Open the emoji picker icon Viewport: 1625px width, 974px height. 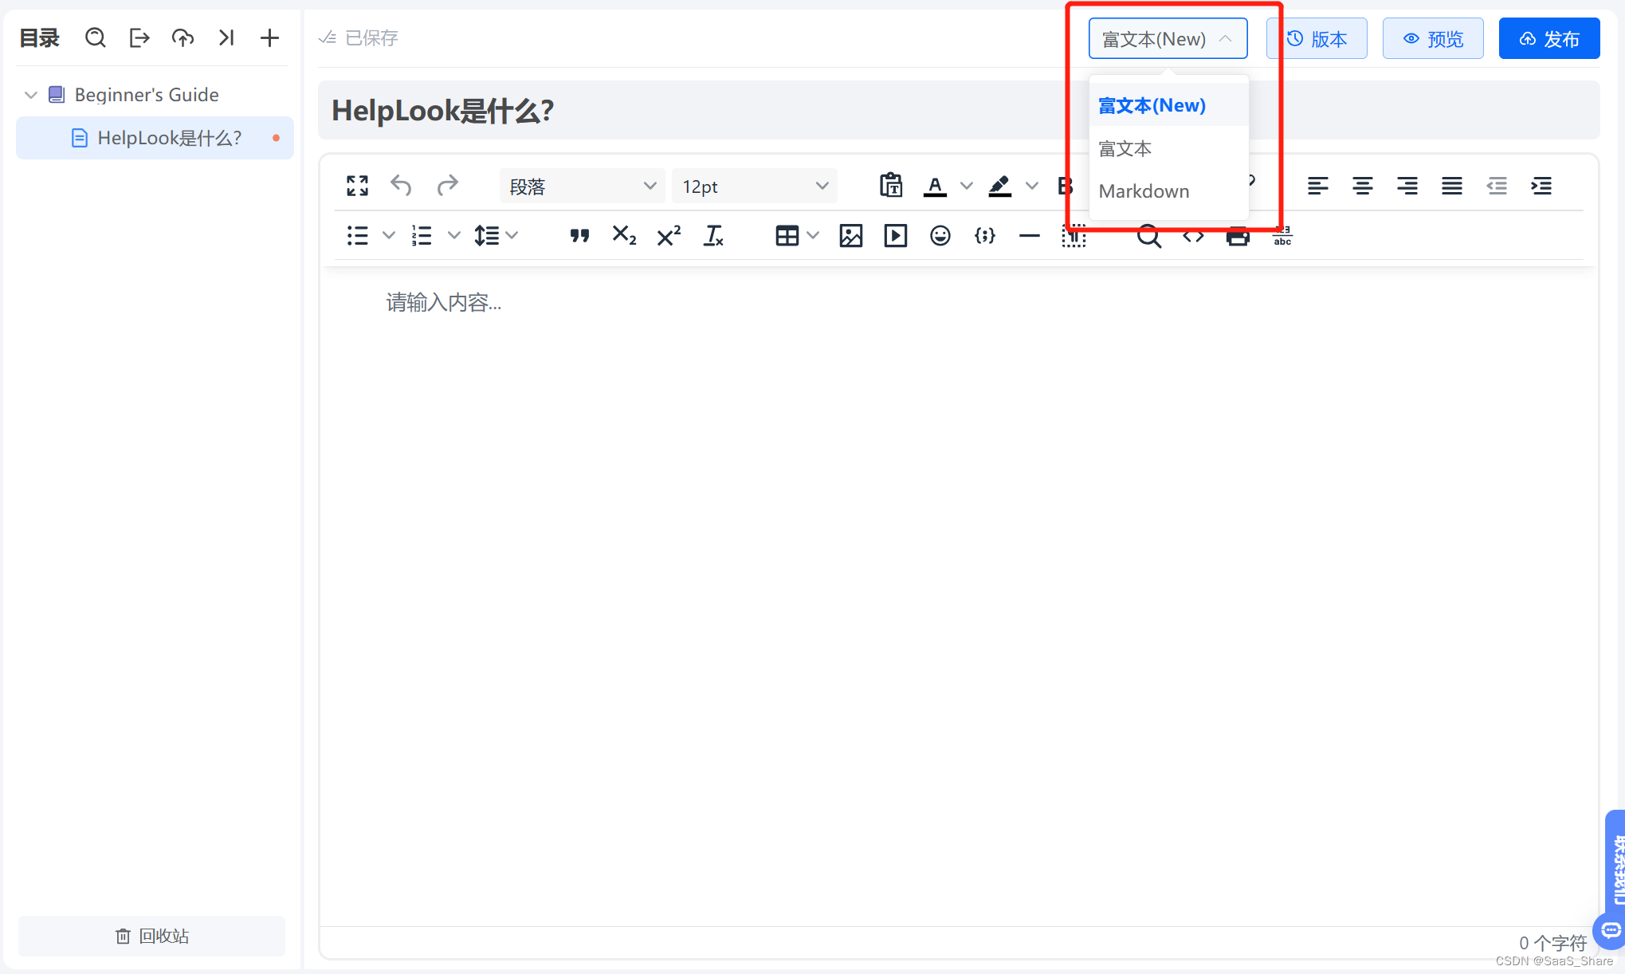coord(940,236)
